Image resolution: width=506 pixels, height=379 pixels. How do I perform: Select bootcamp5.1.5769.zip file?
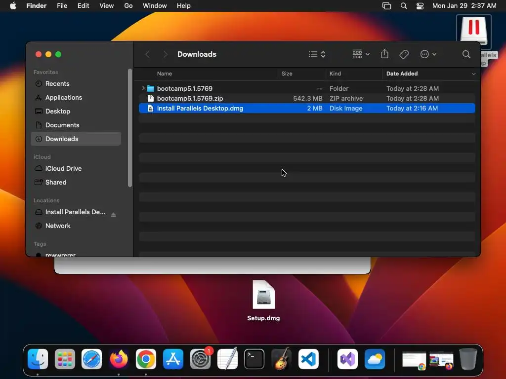click(307, 98)
